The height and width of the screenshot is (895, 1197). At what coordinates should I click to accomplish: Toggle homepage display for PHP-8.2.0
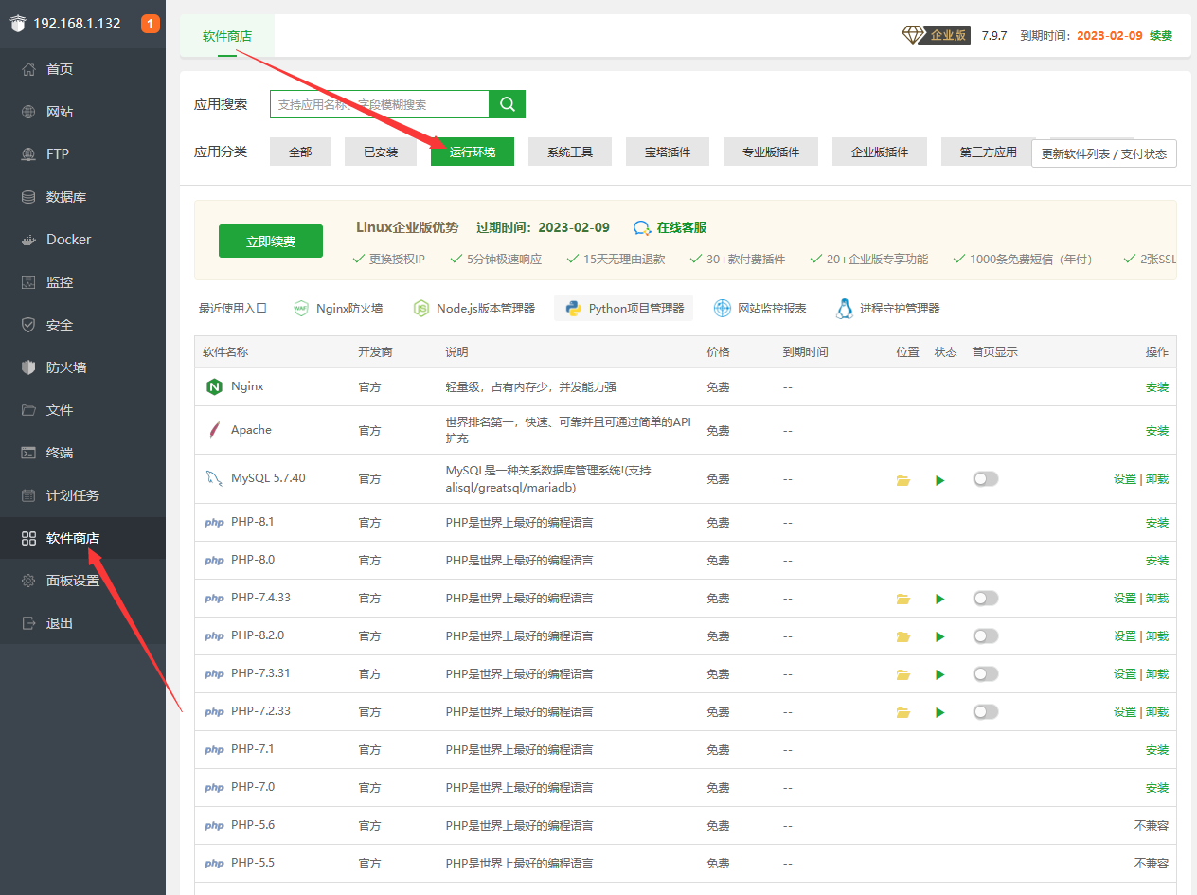(986, 635)
